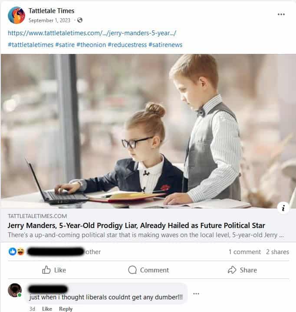Open post options three-dot menu

[281, 14]
